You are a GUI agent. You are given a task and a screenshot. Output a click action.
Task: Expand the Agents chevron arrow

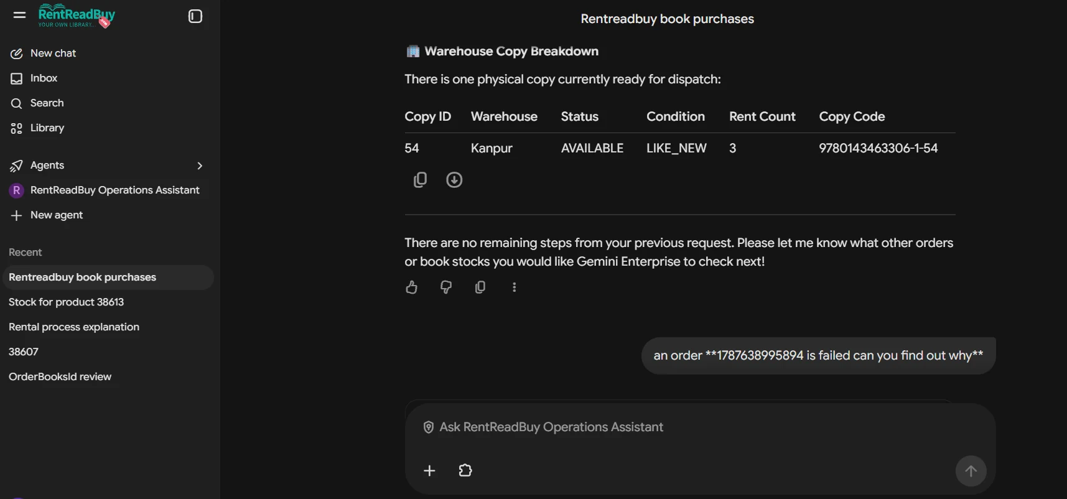(200, 166)
